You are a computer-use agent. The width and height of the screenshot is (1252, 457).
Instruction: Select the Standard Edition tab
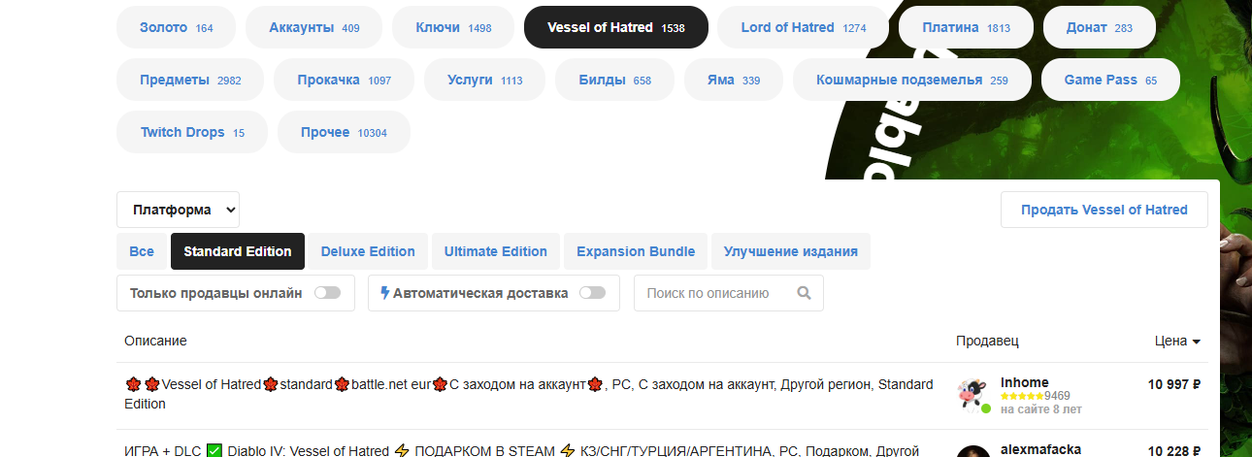pos(238,251)
